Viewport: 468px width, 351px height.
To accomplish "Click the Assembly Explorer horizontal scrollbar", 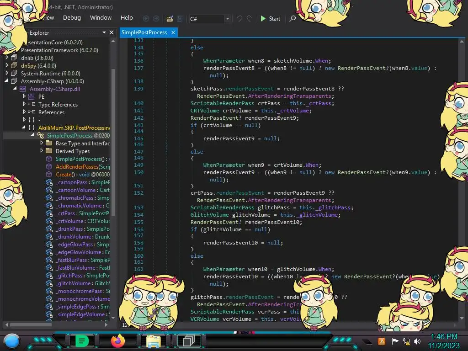I will (30, 324).
